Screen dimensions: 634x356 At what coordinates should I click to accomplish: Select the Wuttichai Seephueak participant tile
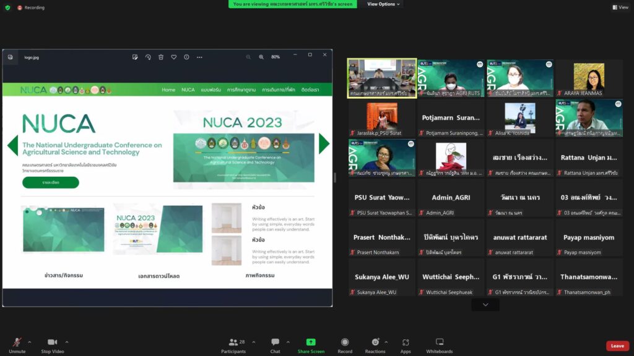coord(451,278)
